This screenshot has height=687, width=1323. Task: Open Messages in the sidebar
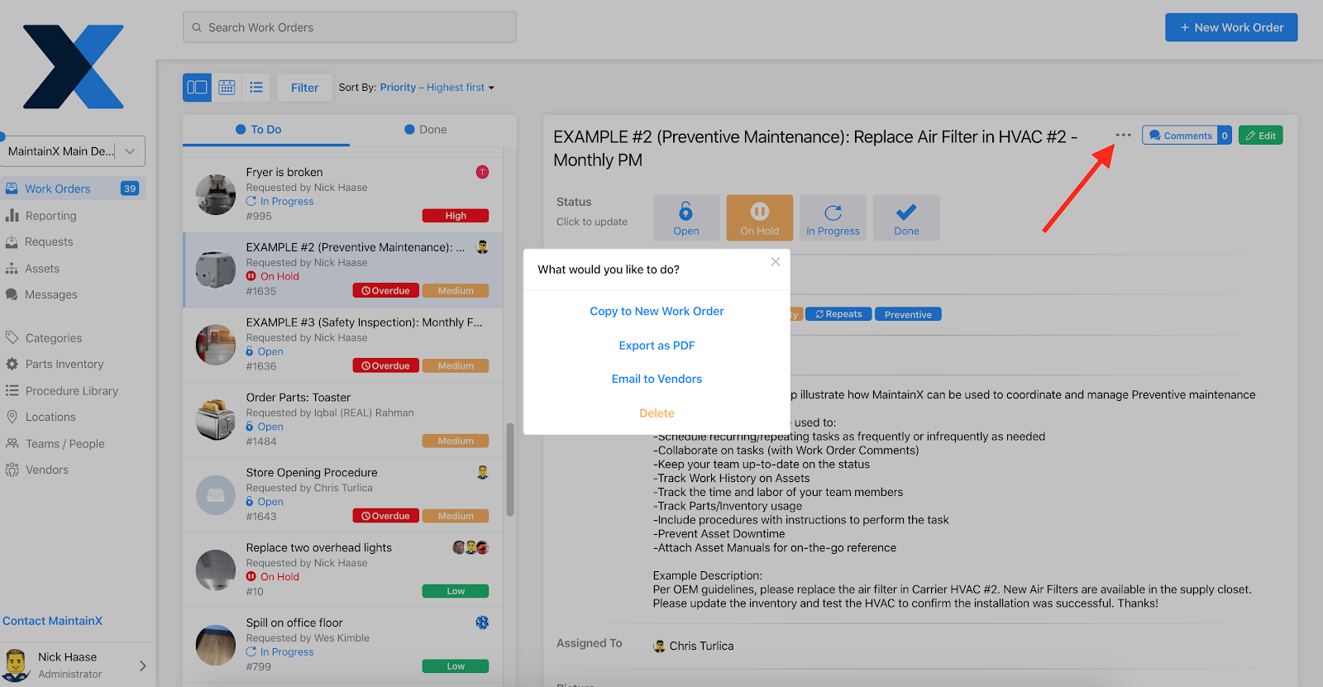(50, 295)
